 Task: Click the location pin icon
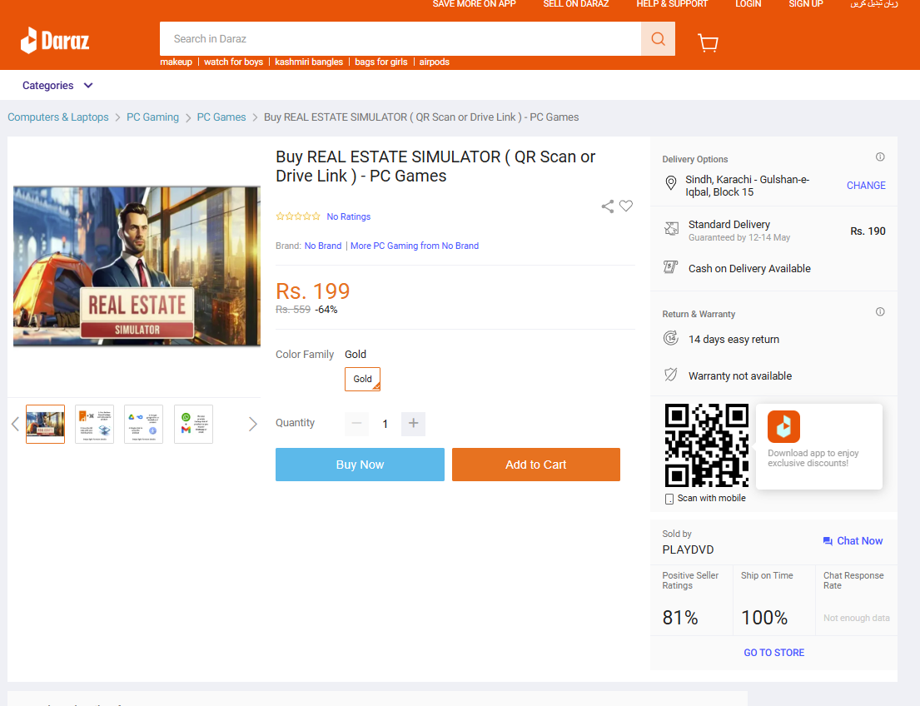pos(670,183)
